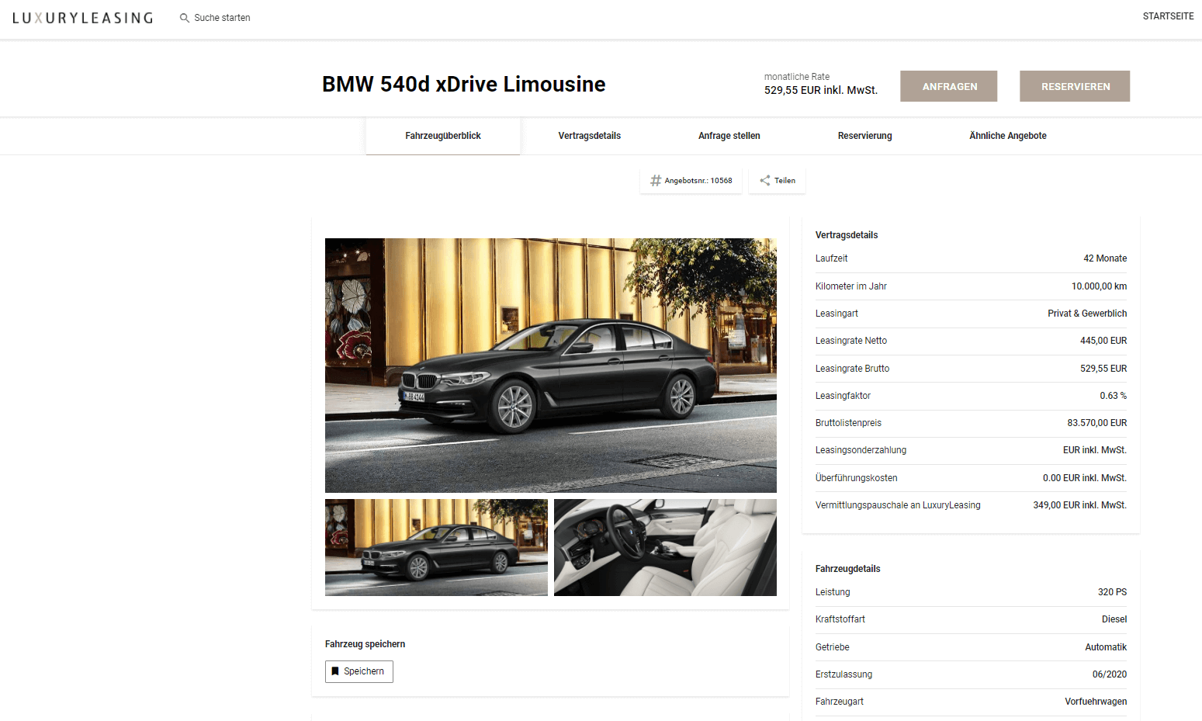Viewport: 1202px width, 721px height.
Task: Click the Getriebe Automatik value
Action: click(1106, 647)
